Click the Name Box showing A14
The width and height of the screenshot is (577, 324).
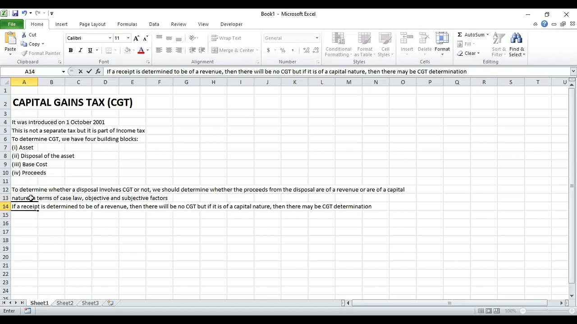30,72
